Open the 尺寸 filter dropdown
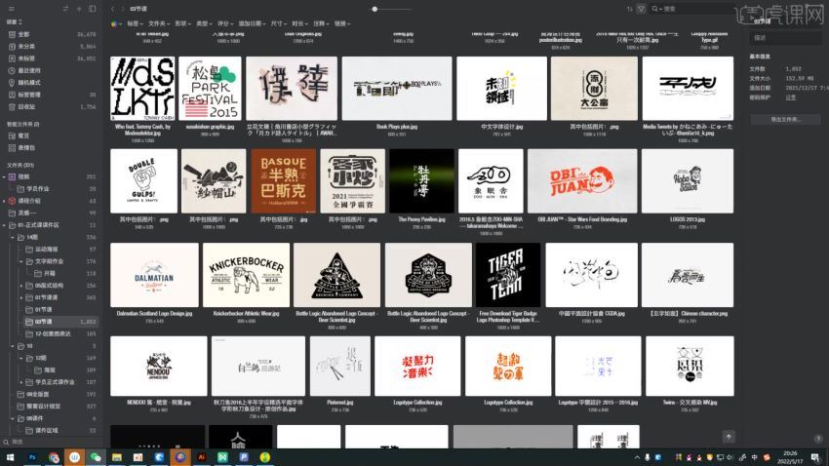This screenshot has width=829, height=466. [x=279, y=23]
